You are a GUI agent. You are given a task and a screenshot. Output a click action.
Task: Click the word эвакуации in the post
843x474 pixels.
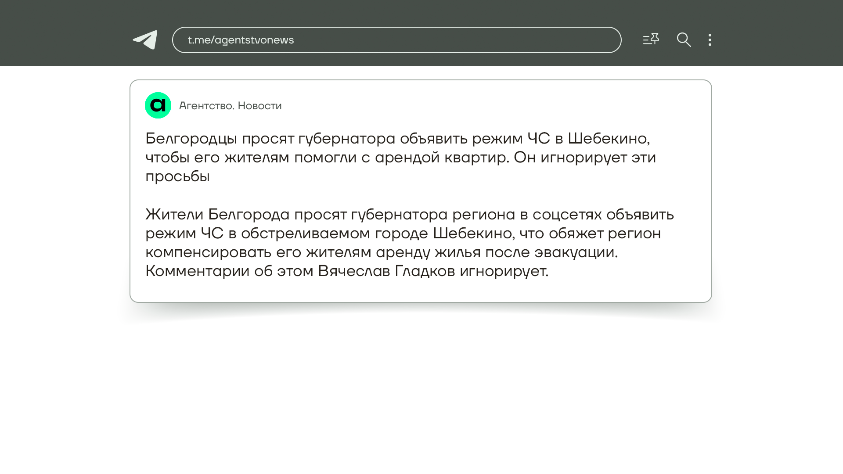pyautogui.click(x=575, y=252)
